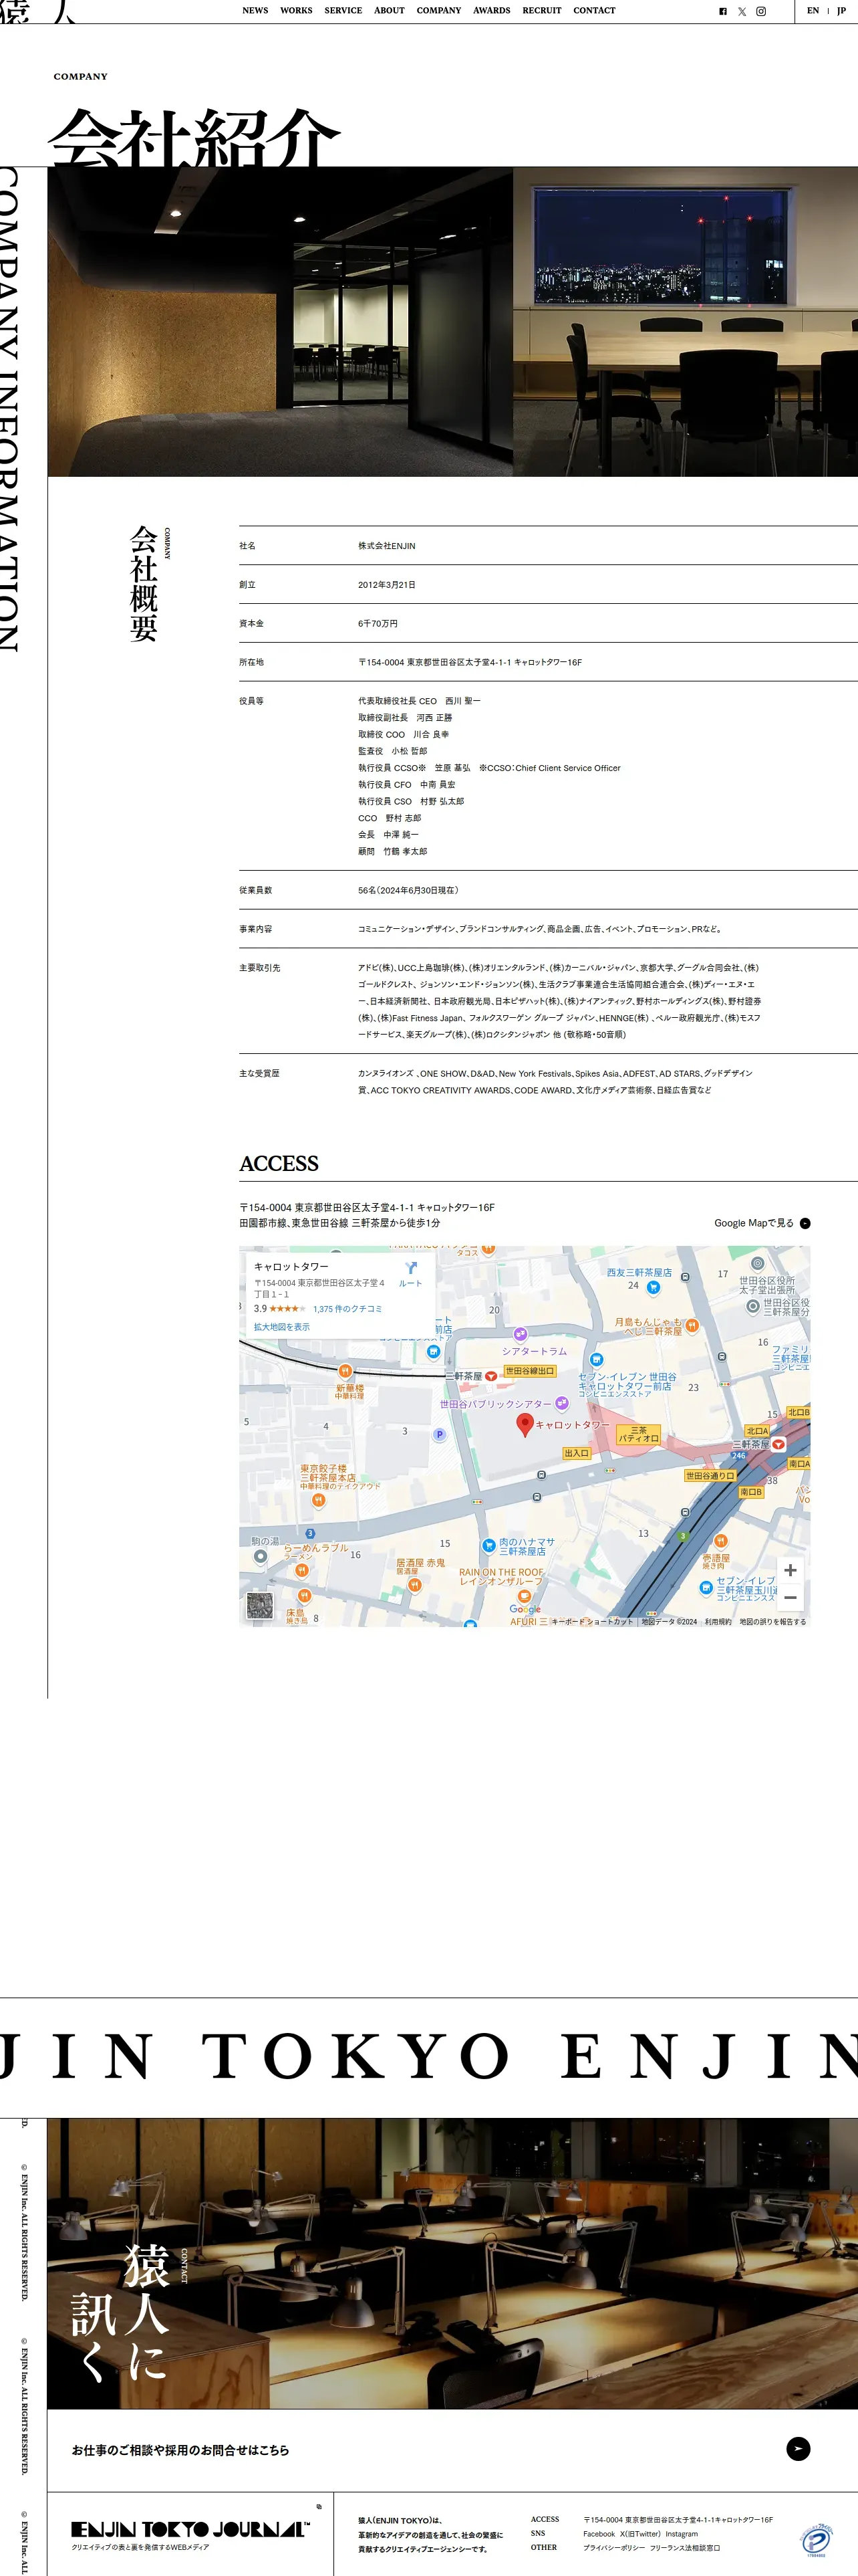Viewport: 858px width, 2576px height.
Task: Switch map to satellite imagery thumbnail
Action: tap(260, 1606)
